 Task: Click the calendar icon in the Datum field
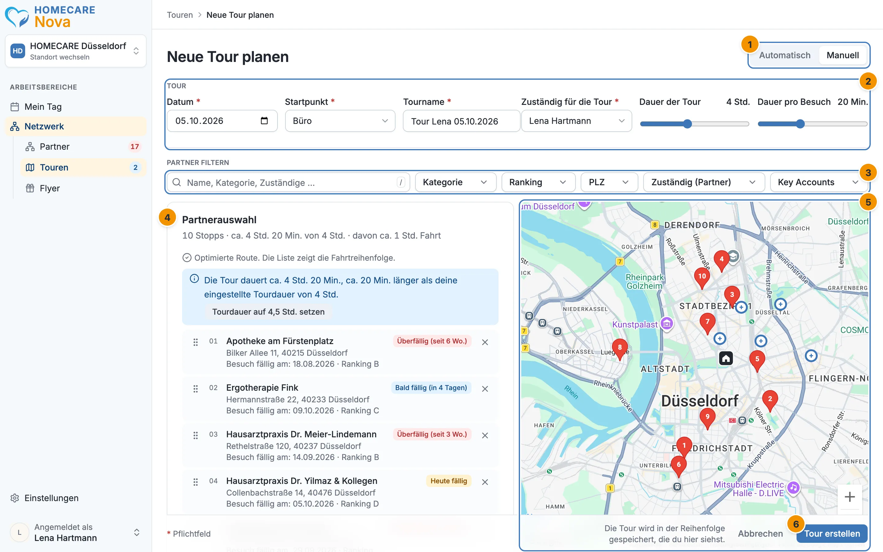264,121
